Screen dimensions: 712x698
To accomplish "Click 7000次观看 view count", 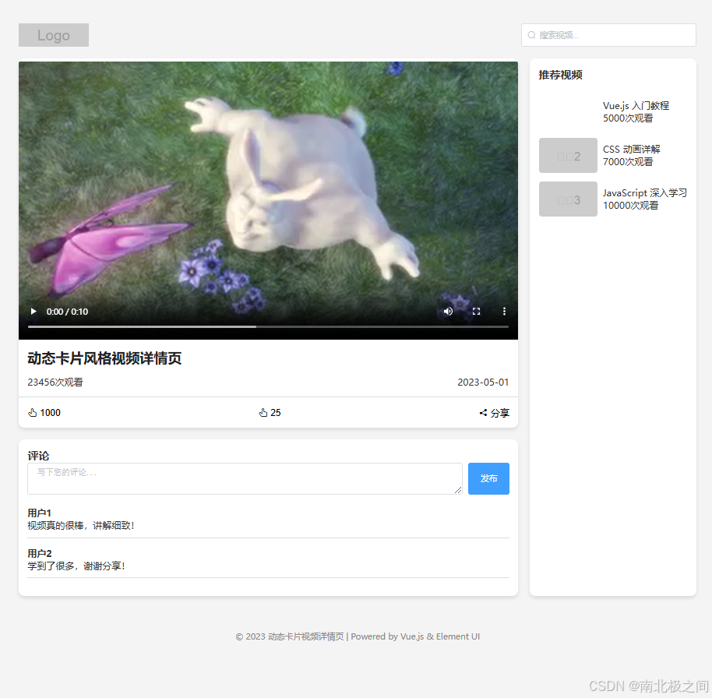I will (x=628, y=162).
